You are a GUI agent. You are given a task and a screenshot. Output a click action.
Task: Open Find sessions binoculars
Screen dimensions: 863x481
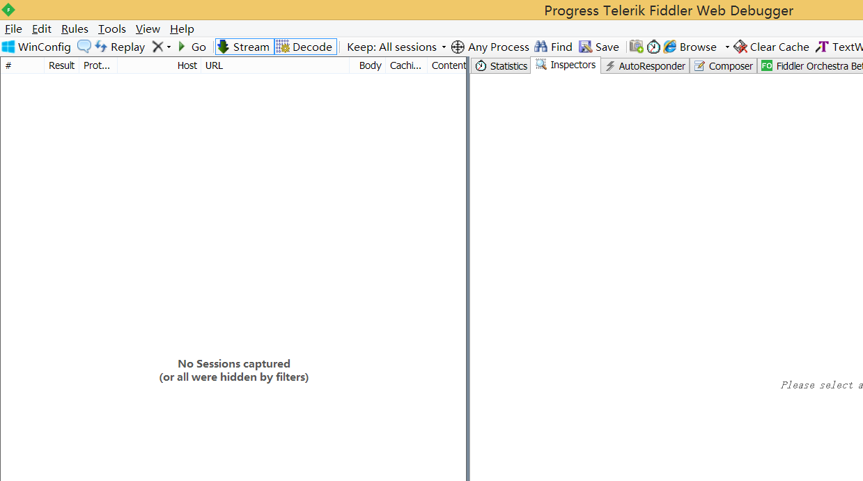click(x=553, y=47)
